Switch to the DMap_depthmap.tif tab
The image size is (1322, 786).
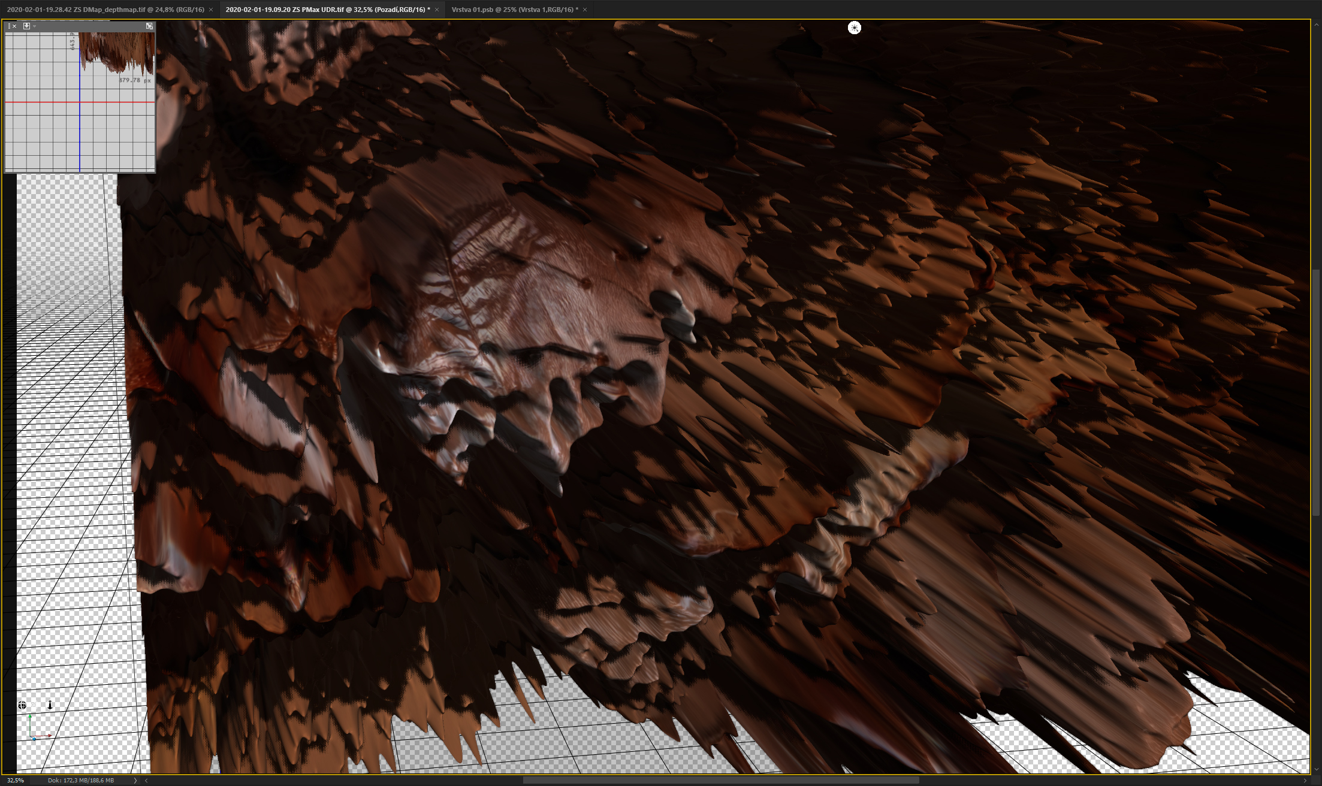click(x=105, y=10)
